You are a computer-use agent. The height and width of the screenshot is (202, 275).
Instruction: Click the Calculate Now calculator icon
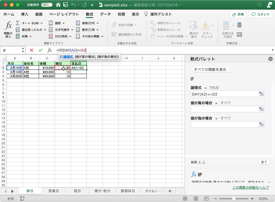239,25
